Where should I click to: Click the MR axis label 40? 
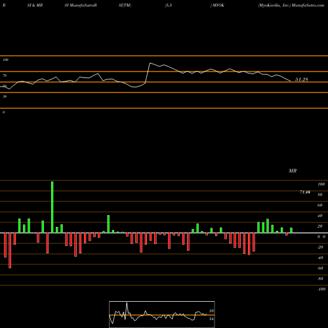point(320,216)
